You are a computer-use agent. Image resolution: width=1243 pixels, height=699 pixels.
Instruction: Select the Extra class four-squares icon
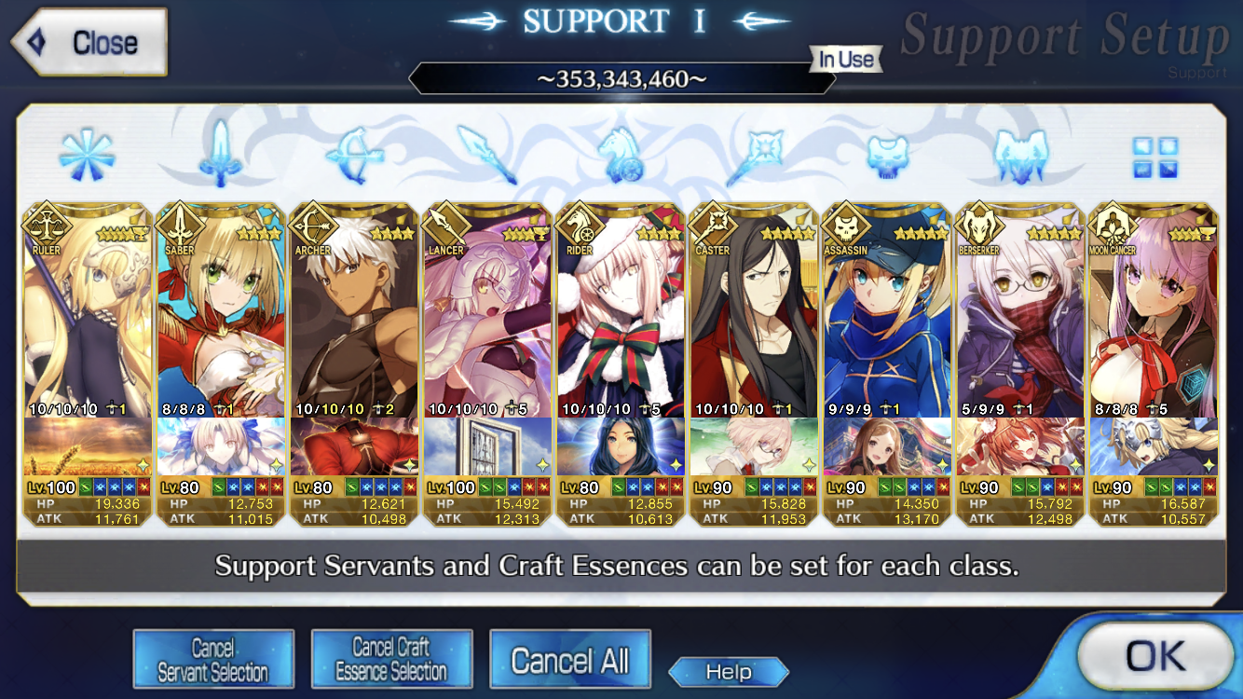click(x=1155, y=158)
